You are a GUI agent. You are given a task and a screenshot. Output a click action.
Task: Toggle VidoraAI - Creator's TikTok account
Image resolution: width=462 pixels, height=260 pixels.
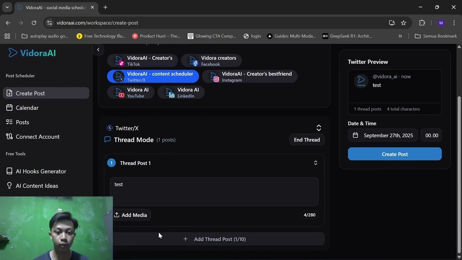143,61
